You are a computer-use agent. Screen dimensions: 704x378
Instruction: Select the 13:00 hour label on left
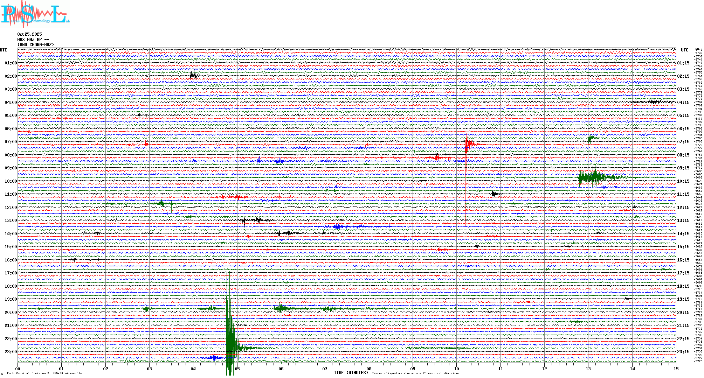(11, 220)
